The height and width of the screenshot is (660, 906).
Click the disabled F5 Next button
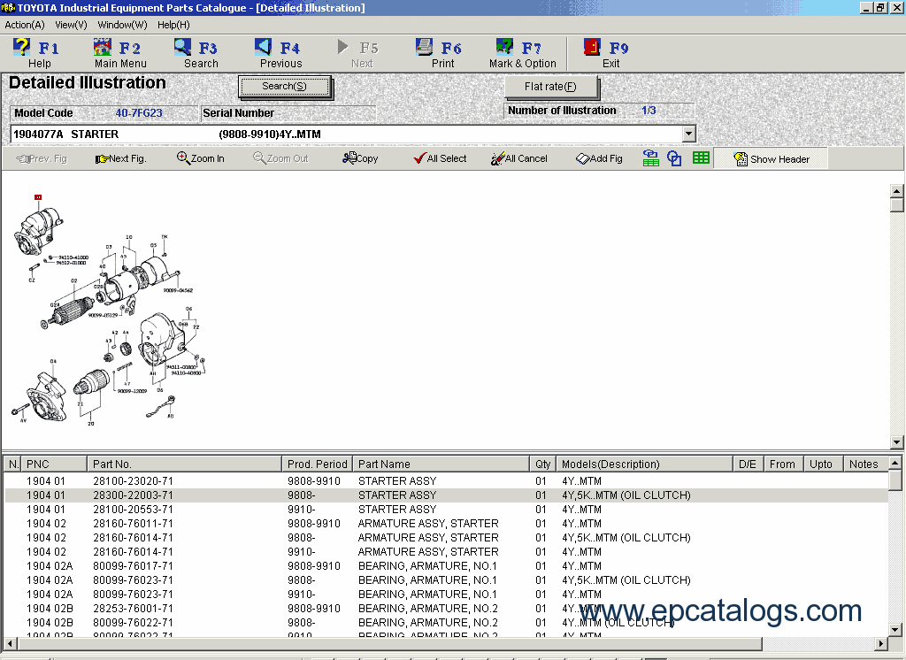pos(360,53)
